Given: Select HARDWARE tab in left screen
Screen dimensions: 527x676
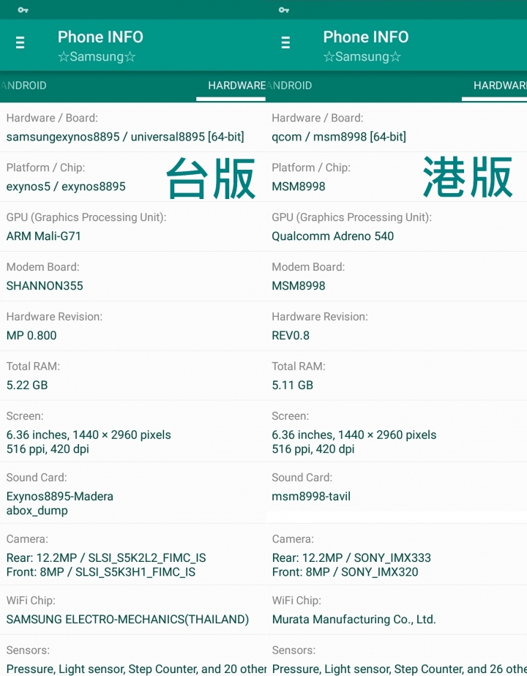Looking at the screenshot, I should pos(236,86).
